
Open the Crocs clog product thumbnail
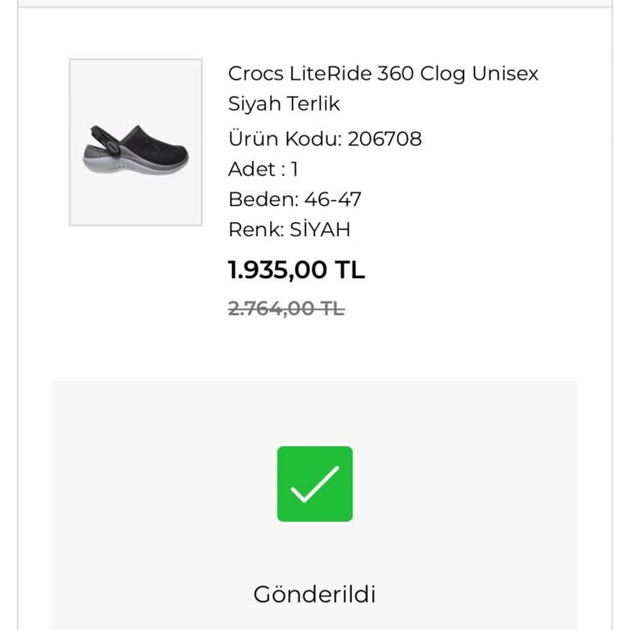(x=135, y=142)
